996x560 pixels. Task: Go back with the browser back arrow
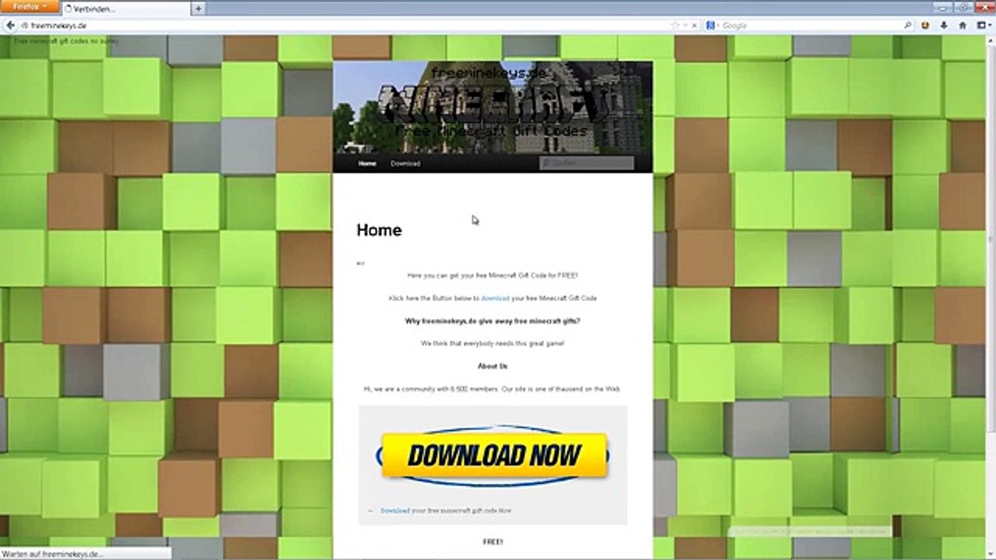click(x=10, y=26)
